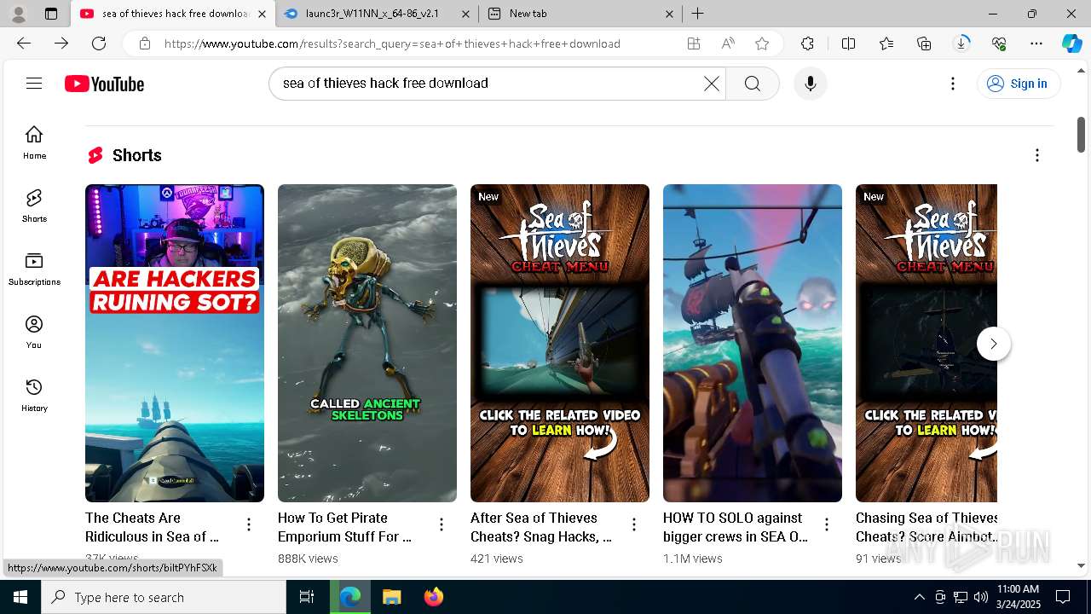
Task: Open the Windows notification center
Action: [1063, 597]
